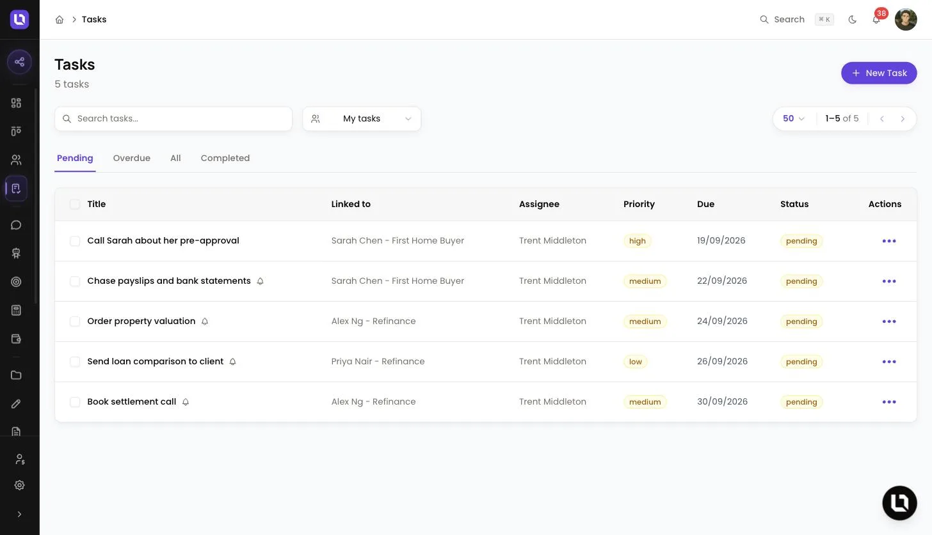Screen dimensions: 932x535
Task: Open actions menu for Call Sarah row
Action: click(889, 241)
